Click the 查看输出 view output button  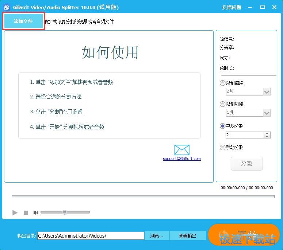tap(188, 236)
